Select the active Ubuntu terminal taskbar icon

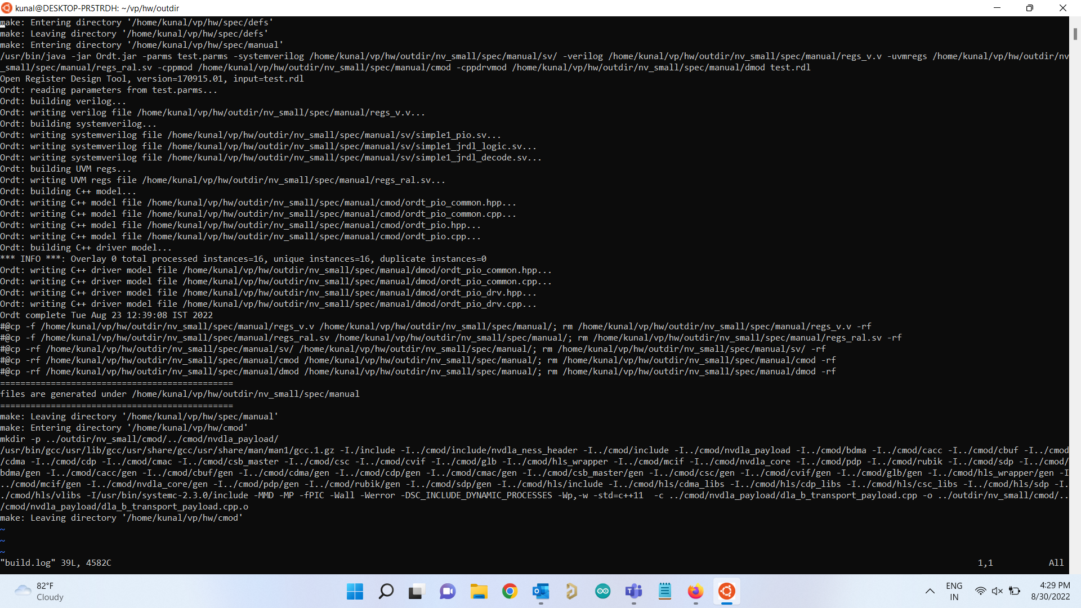pyautogui.click(x=727, y=591)
